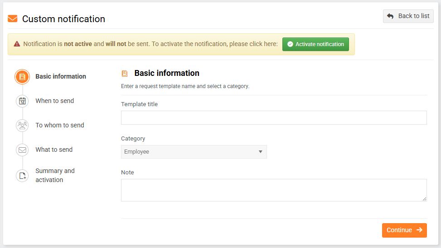Image resolution: width=441 pixels, height=248 pixels.
Task: Click the orange envelope Custom notification icon
Action: pyautogui.click(x=13, y=19)
